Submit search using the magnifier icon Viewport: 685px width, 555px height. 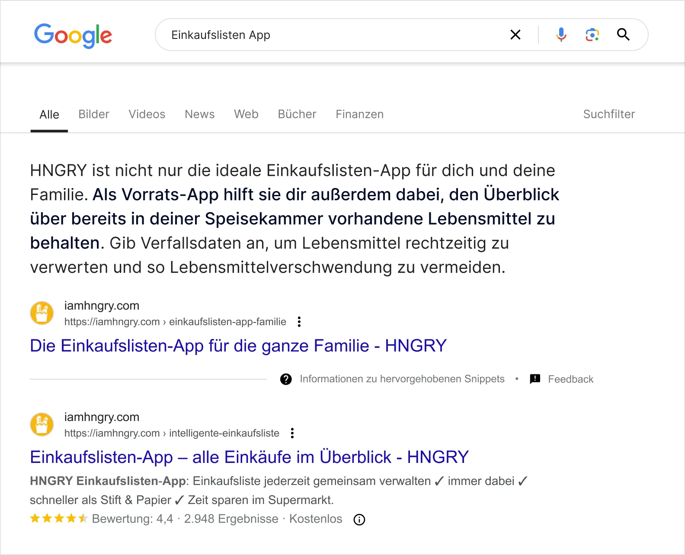tap(623, 35)
